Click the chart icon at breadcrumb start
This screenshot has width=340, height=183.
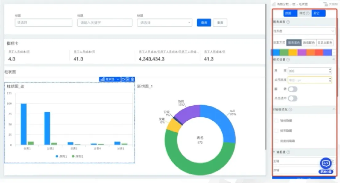(274, 4)
